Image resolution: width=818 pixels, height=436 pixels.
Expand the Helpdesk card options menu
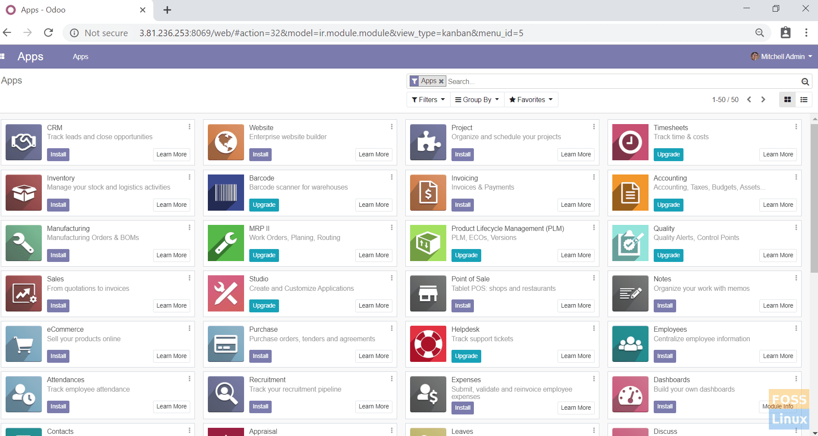click(x=594, y=328)
